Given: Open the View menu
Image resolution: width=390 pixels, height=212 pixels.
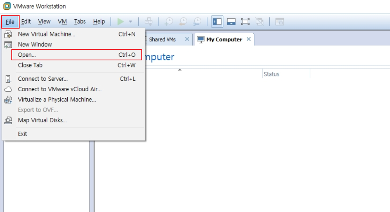Looking at the screenshot, I should (44, 22).
